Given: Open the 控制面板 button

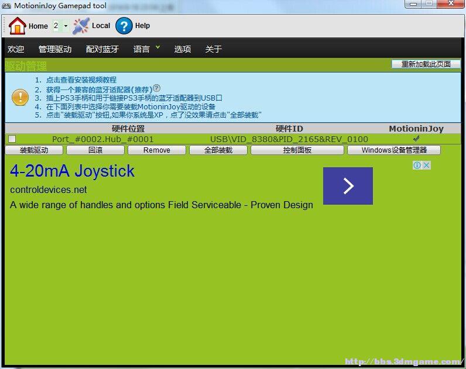Looking at the screenshot, I should point(297,150).
